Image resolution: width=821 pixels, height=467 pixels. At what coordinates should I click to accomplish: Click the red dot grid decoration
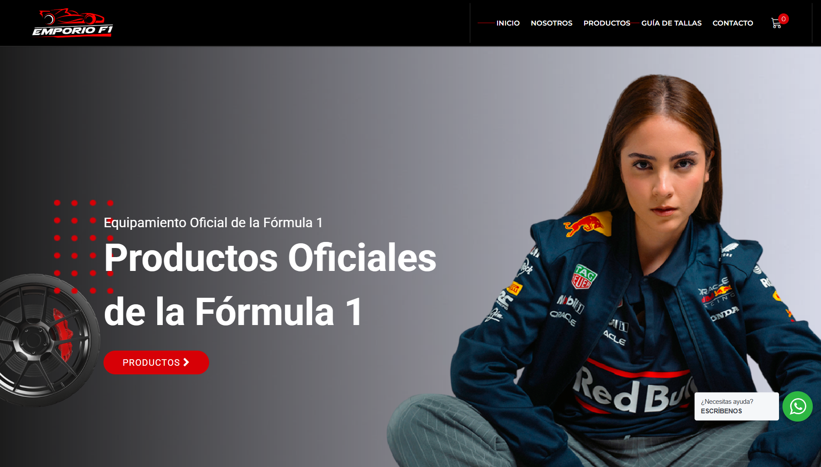click(x=84, y=246)
